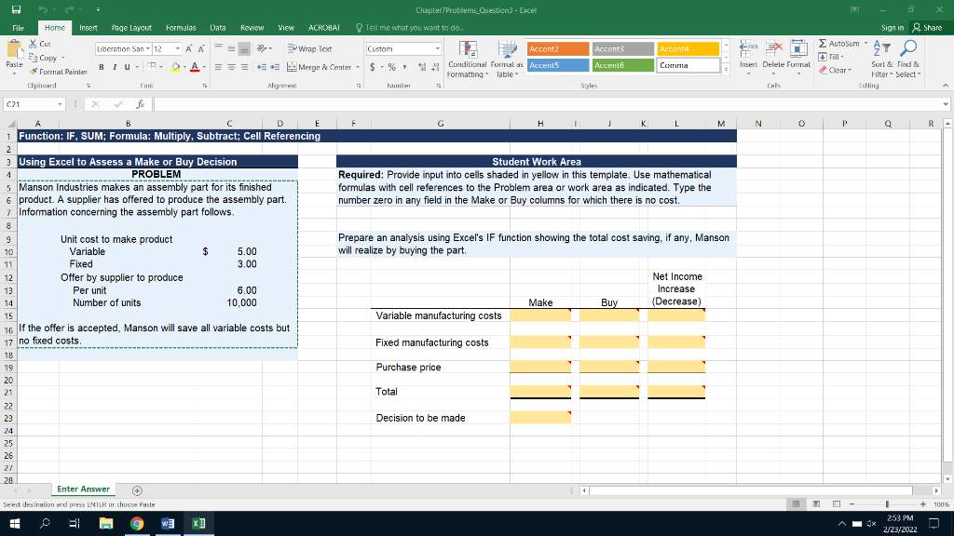The image size is (954, 536).
Task: Toggle italic formatting
Action: pos(114,67)
